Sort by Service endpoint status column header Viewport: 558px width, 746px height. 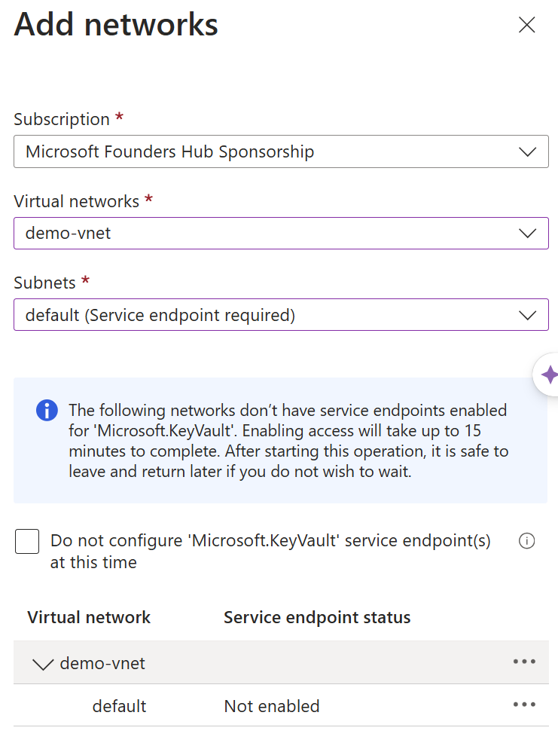pos(317,618)
